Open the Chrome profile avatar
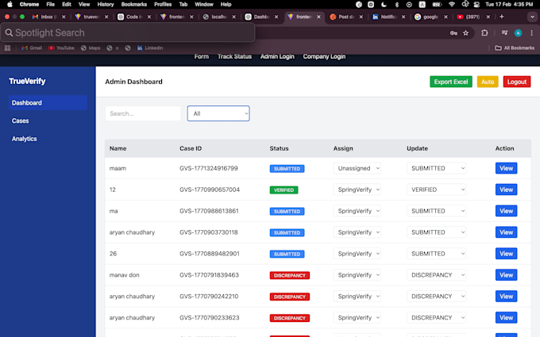Image resolution: width=540 pixels, height=337 pixels. pos(518,33)
